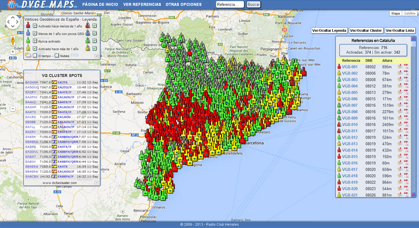The image size is (419, 228).
Task: Open EA3HER callsign link in cluster
Action: [31, 83]
